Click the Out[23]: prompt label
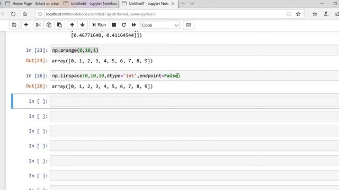 pos(37,61)
